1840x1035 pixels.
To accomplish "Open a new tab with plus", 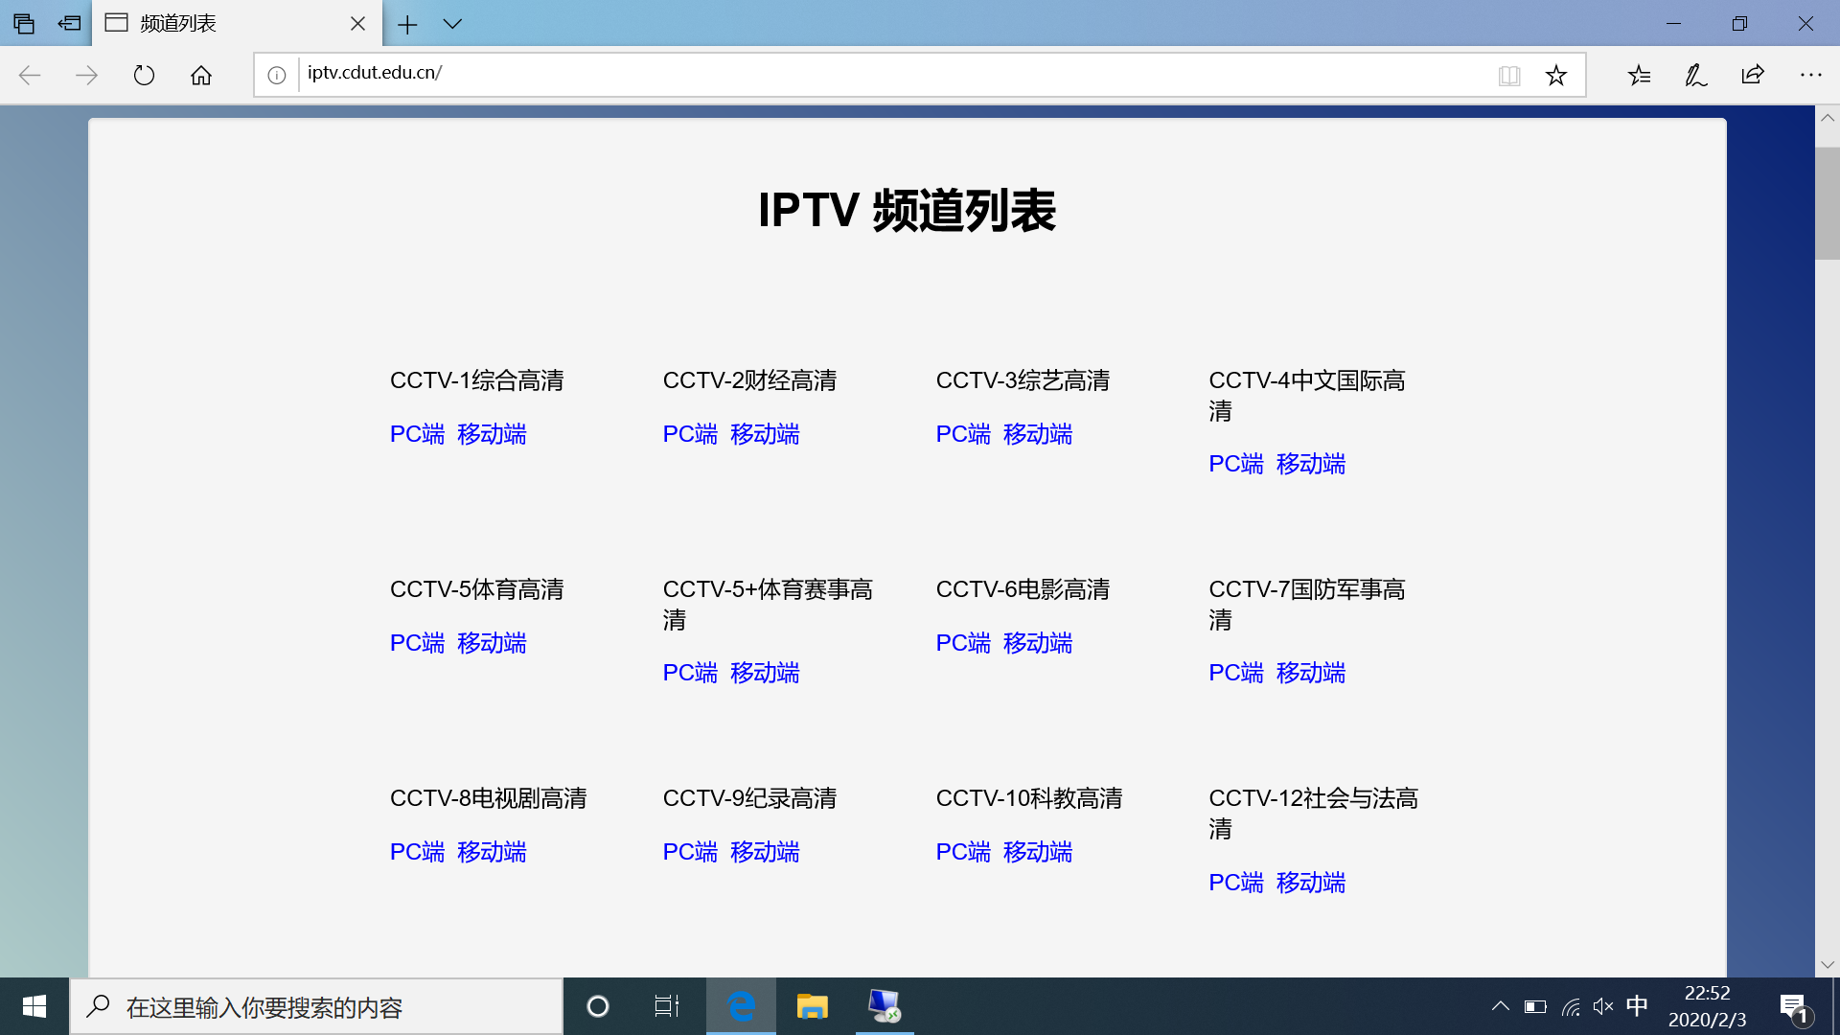I will (407, 24).
